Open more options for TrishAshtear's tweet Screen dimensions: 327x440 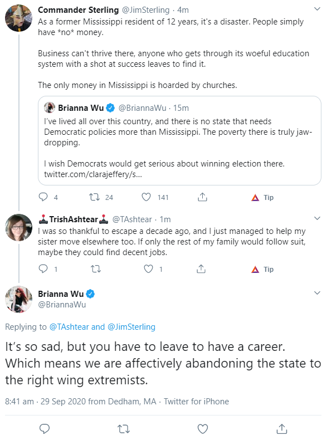click(x=317, y=218)
